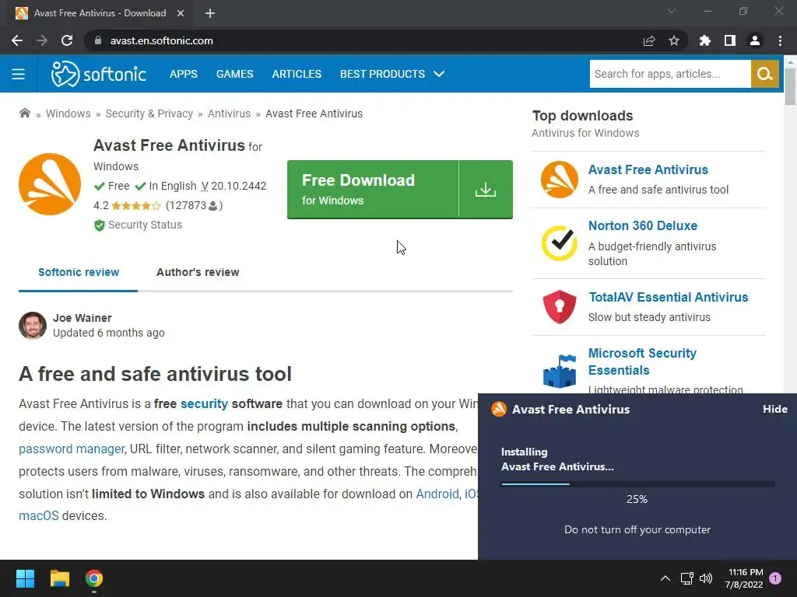Screen dimensions: 797x597
Task: Click the Windows breadcrumb link
Action: (68, 113)
